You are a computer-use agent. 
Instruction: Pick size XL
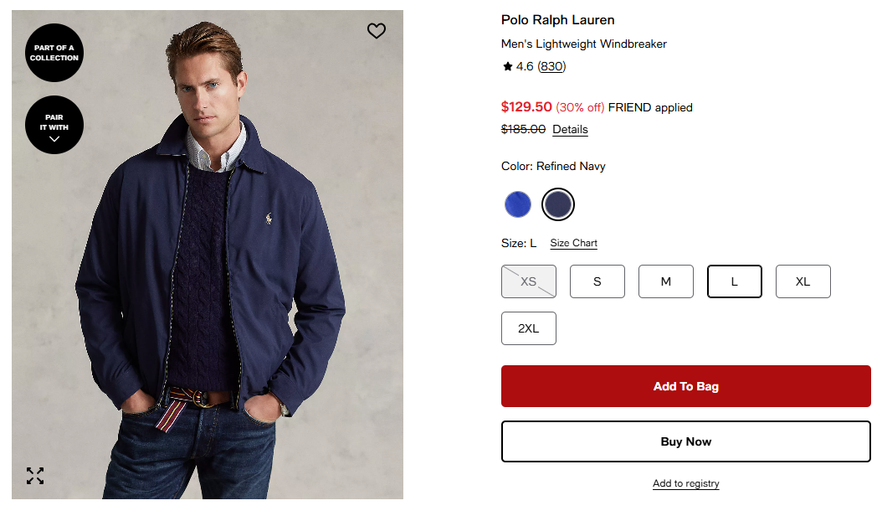point(803,281)
